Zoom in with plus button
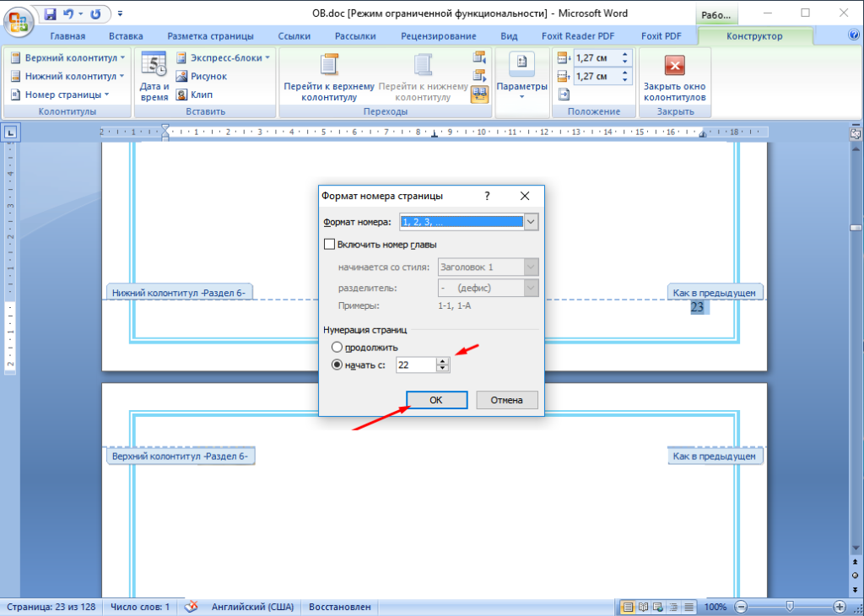This screenshot has height=616, width=864. [x=839, y=607]
